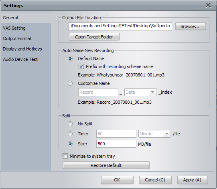Click the _Index suffix label

[165, 92]
